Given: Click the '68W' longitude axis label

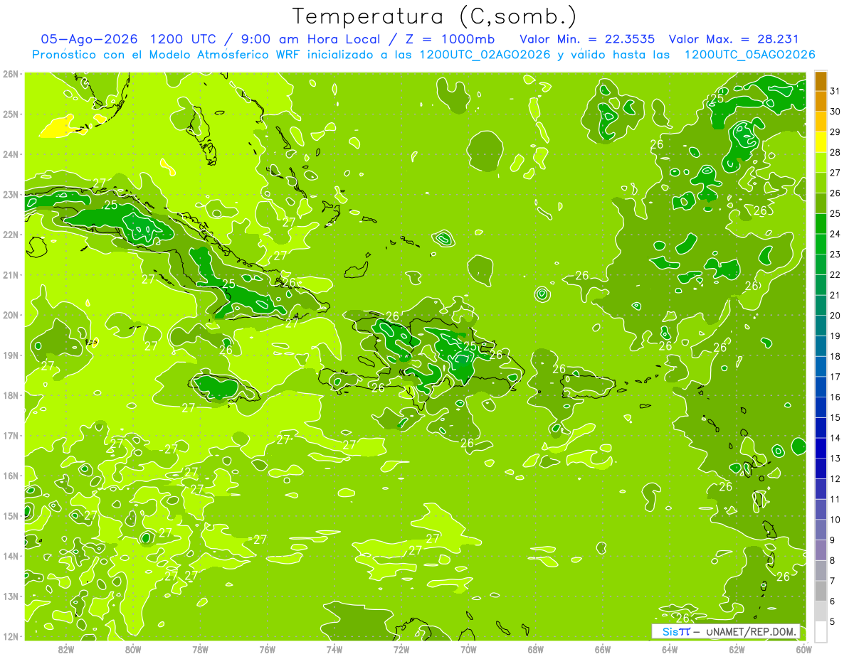Looking at the screenshot, I should point(536,648).
